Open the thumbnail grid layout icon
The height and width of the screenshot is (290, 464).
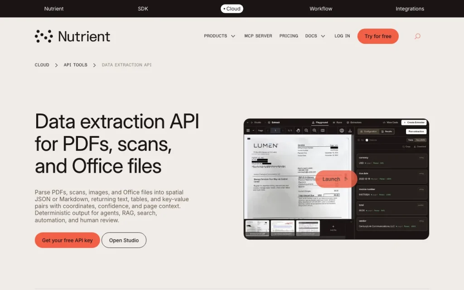tap(248, 130)
